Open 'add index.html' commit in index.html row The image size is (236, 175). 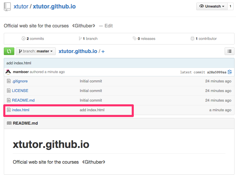coord(92,110)
